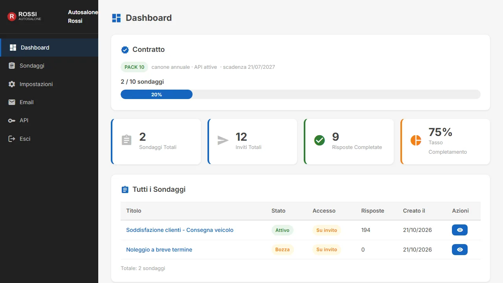Screen dimensions: 503x283
Task: Open the Soddisfazione clienti - Consegna veicolo link
Action: (x=180, y=230)
